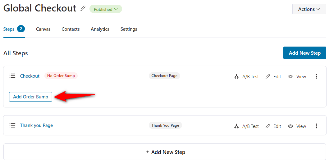Click the bottom + Add New Step bar
The height and width of the screenshot is (163, 329).
tap(165, 152)
